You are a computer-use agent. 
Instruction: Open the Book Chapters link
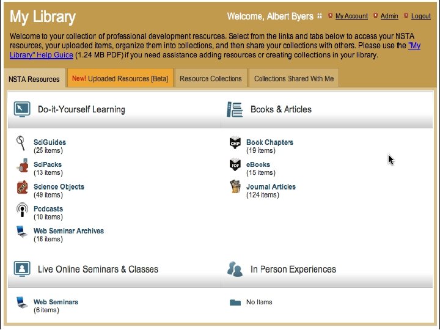coord(269,142)
